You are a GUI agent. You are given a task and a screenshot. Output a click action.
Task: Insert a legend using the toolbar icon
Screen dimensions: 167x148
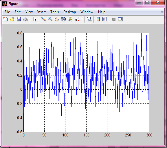click(104, 19)
